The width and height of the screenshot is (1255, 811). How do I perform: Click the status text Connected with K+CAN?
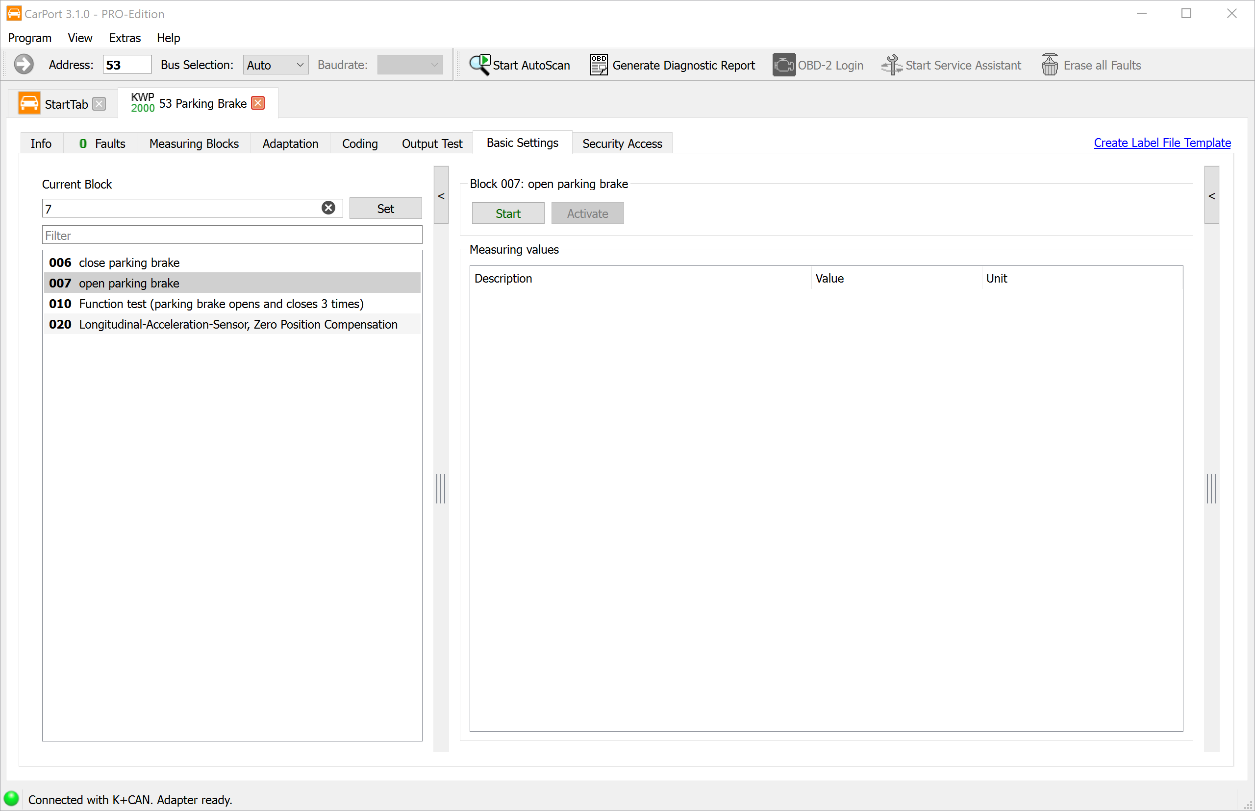(x=130, y=799)
